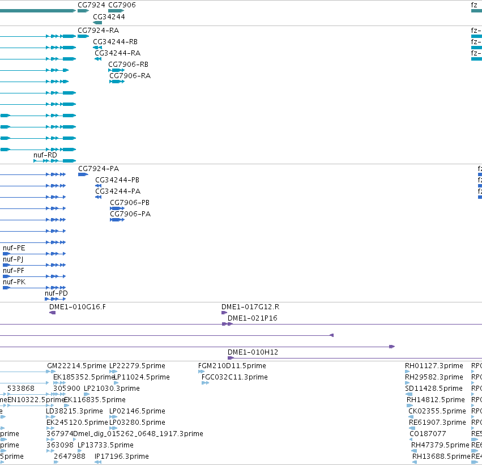Screen dimensions: 482x465
Task: Select protein CG34244-PB
Action: [x=117, y=180]
